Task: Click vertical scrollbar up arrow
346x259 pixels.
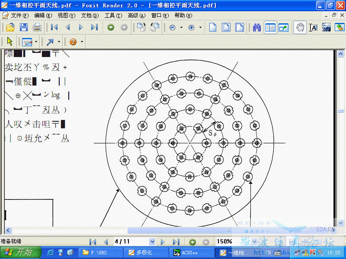Action: pyautogui.click(x=340, y=54)
